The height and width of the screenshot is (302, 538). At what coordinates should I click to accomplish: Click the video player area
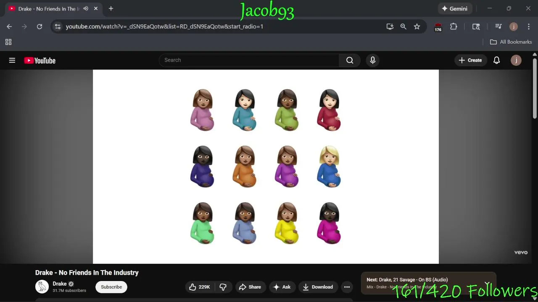[x=266, y=167]
